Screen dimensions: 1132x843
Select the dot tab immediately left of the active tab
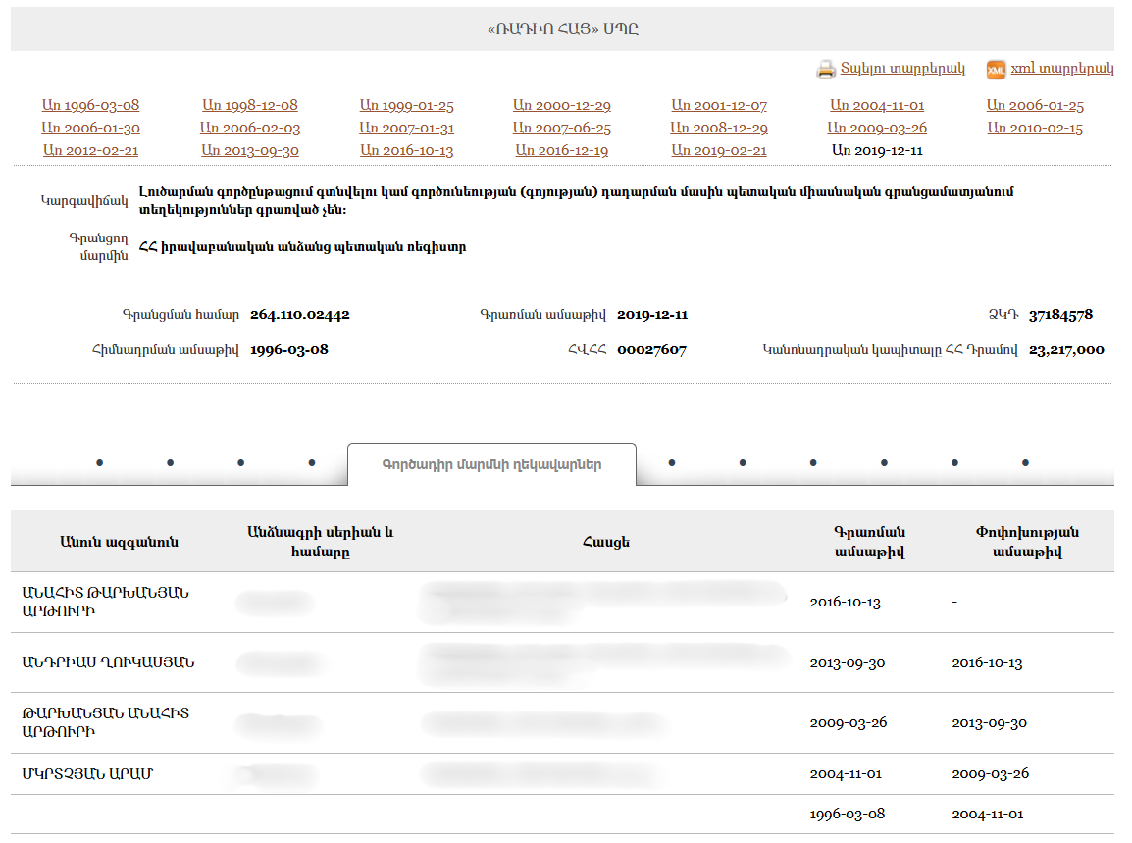(x=312, y=463)
